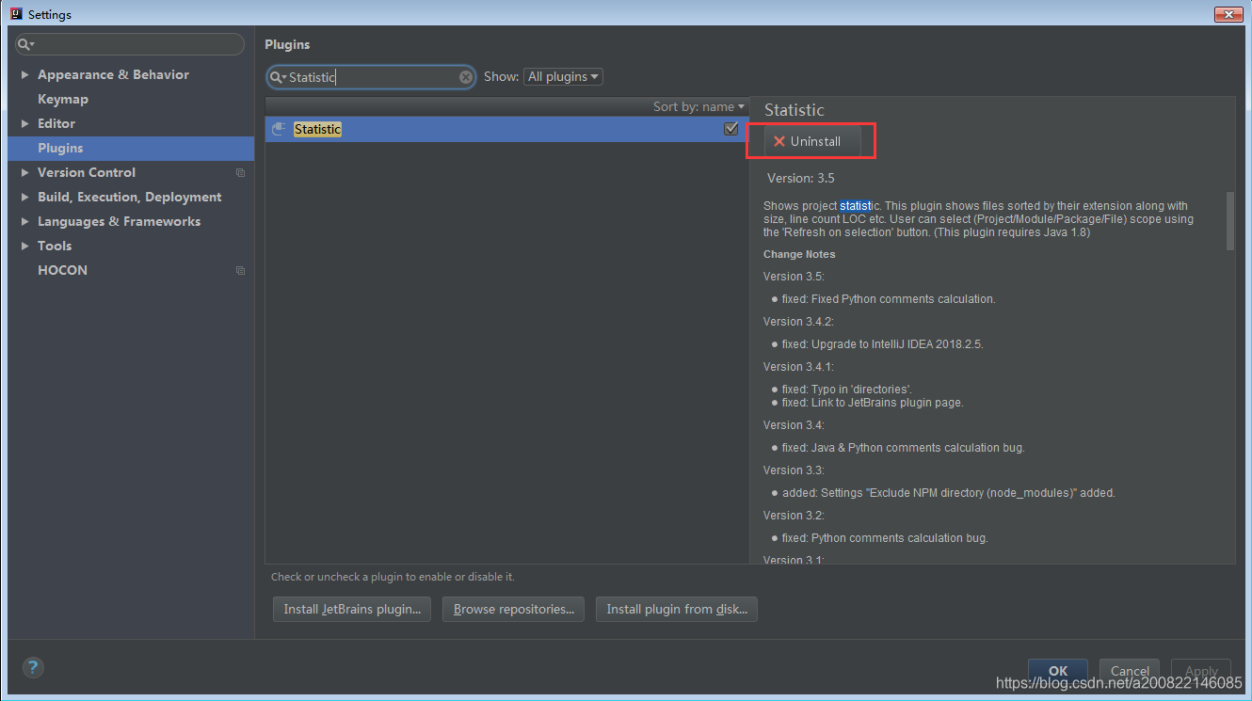Select the Statistic plugin row

[506, 129]
